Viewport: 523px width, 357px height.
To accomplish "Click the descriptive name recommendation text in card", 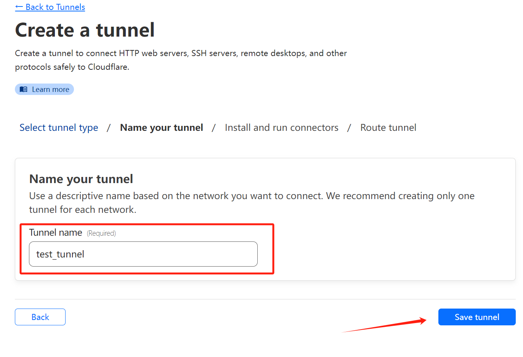I will [x=252, y=203].
